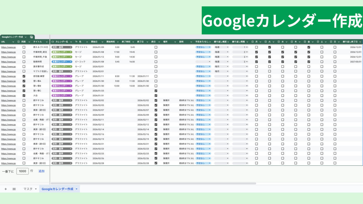The height and width of the screenshot is (204, 363).
Task: Click the text type icon in 色 header
Action: coord(76,42)
